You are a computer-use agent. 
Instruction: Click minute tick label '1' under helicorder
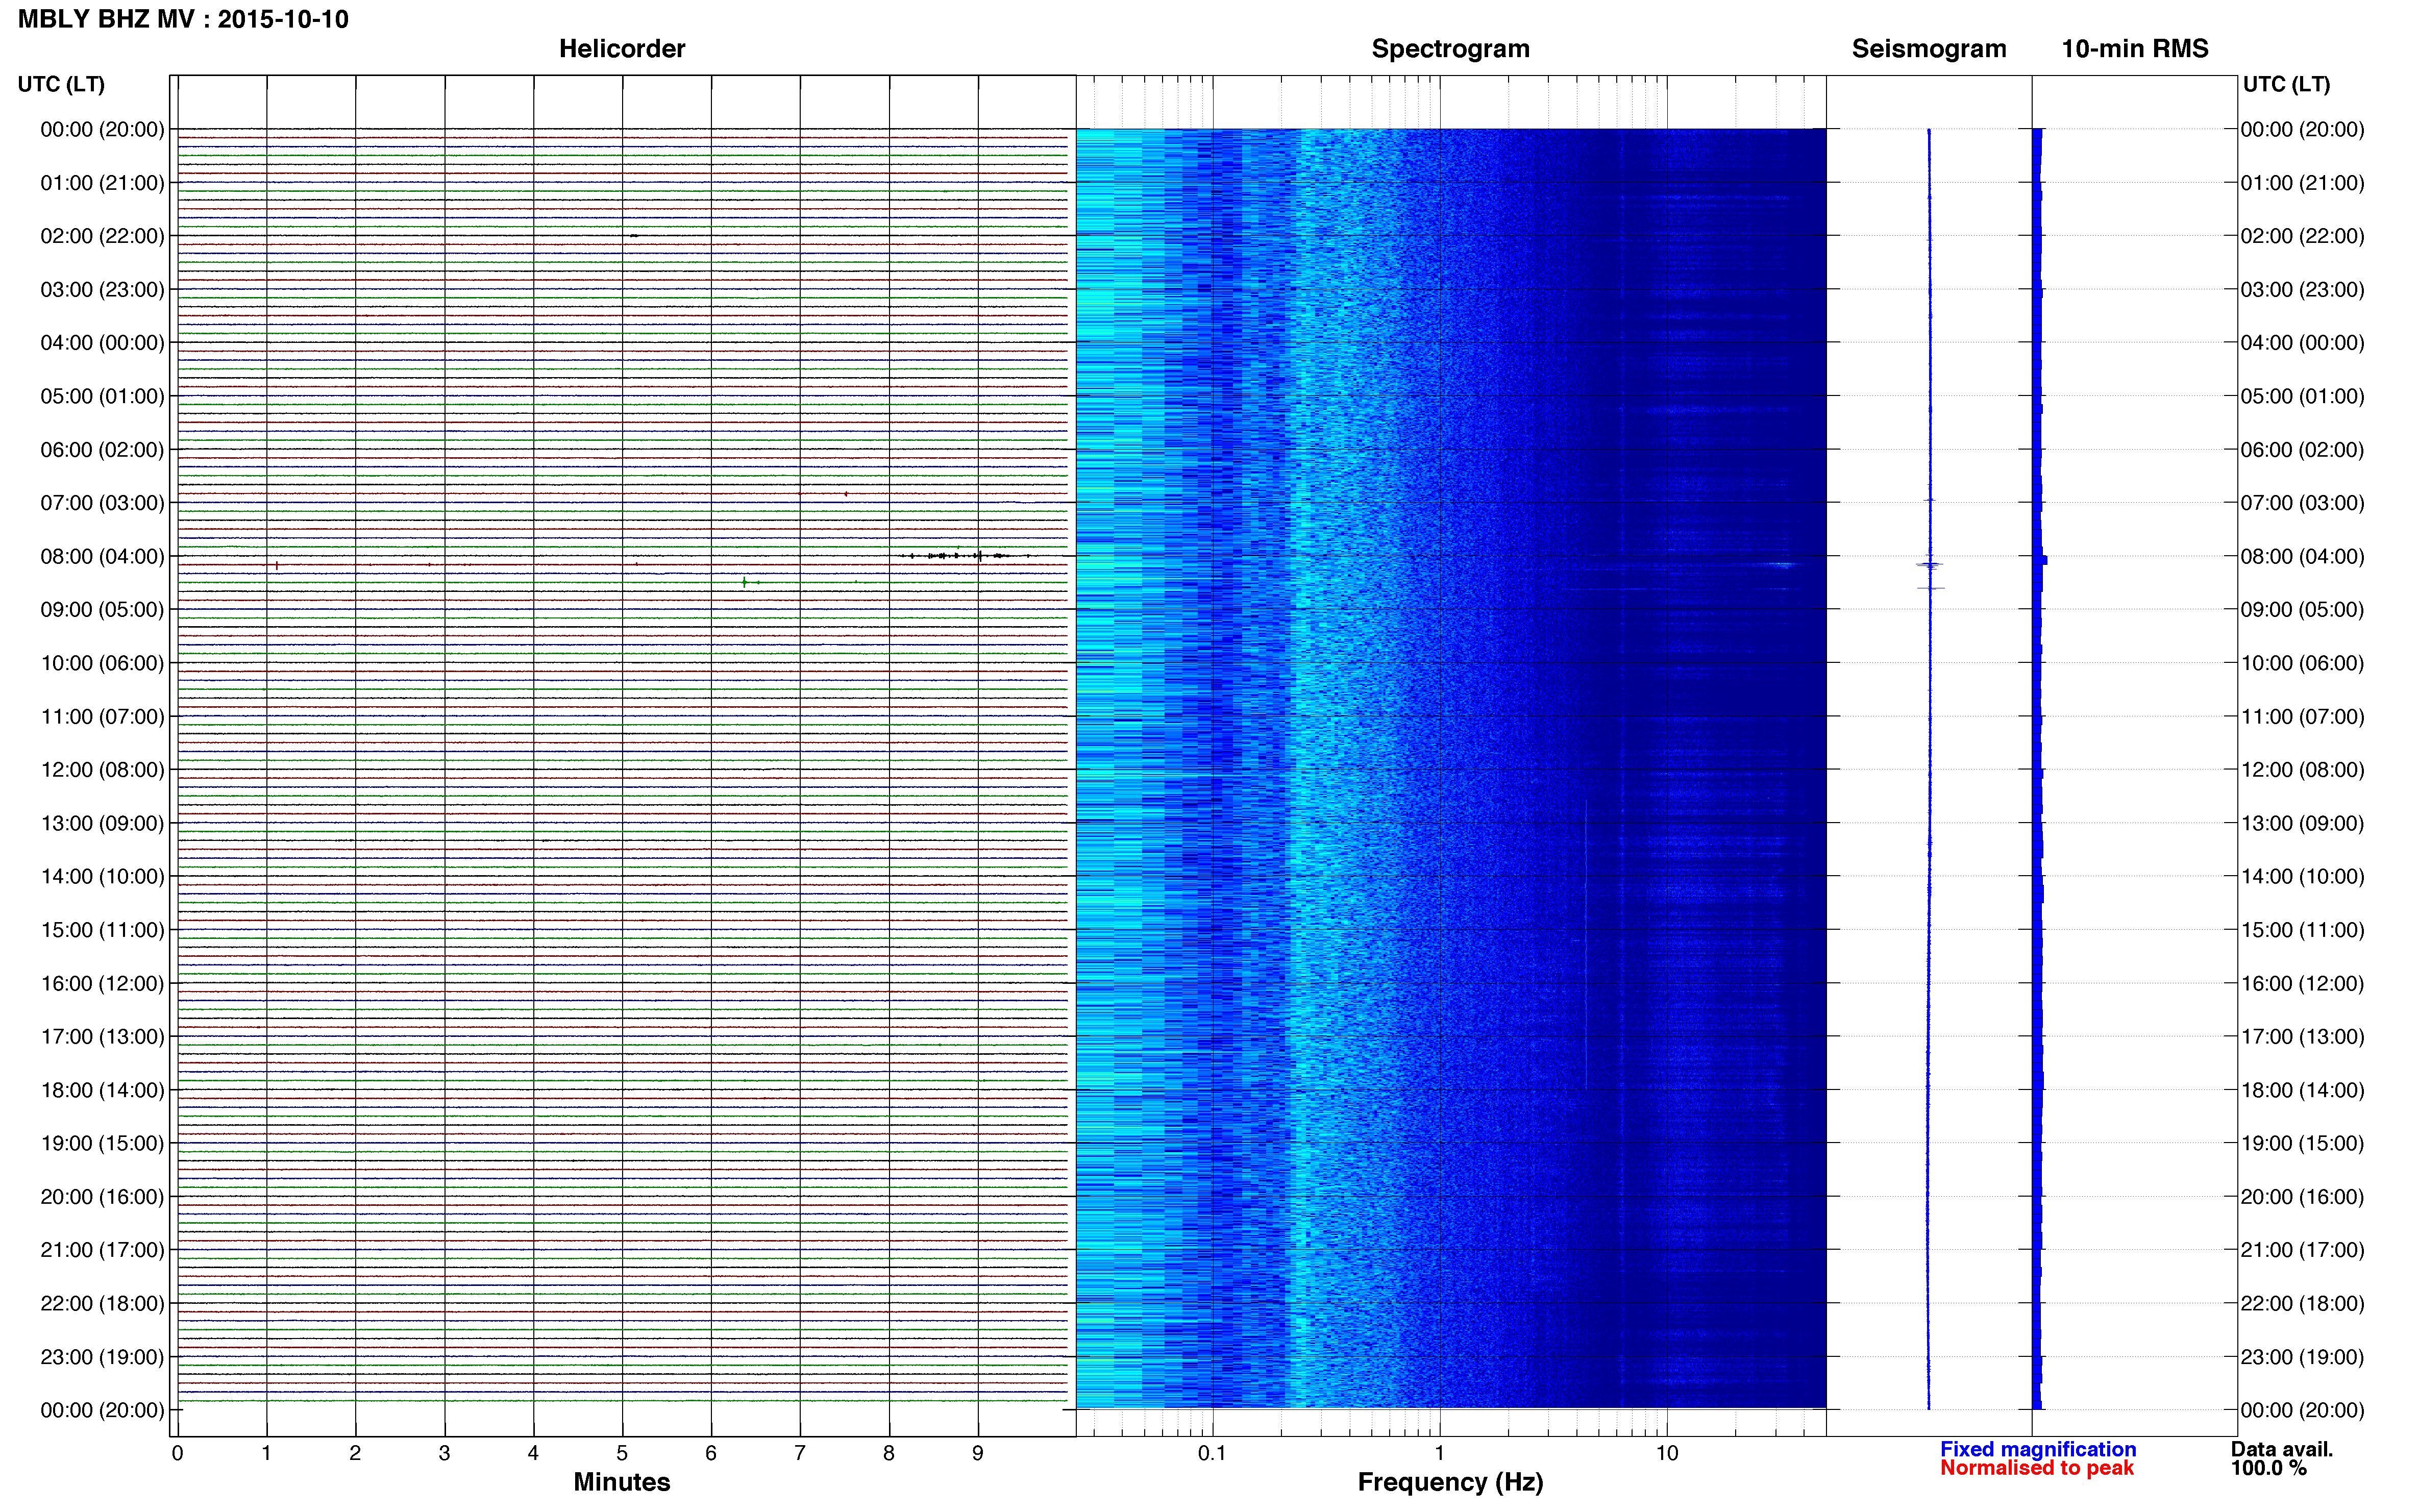click(x=266, y=1453)
